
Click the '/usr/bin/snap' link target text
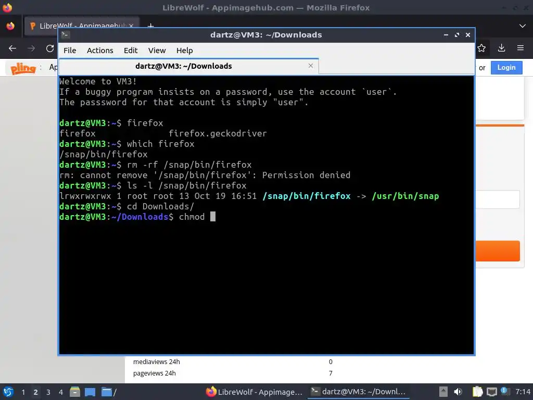coord(405,196)
